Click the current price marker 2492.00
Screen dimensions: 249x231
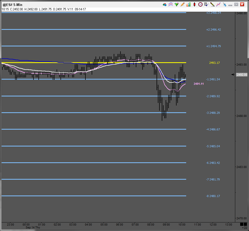click(x=242, y=75)
